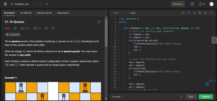Screen dimensions: 217x101
Task: Reset code to default with revert icon
Action: pyautogui.click(x=194, y=13)
